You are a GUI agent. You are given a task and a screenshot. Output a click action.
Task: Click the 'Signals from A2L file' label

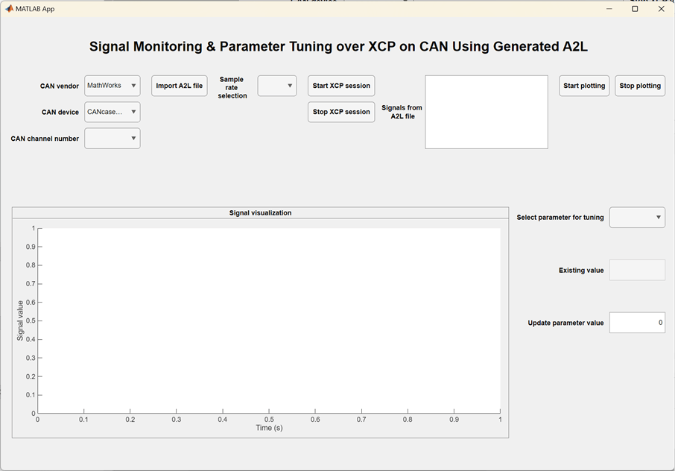point(402,112)
